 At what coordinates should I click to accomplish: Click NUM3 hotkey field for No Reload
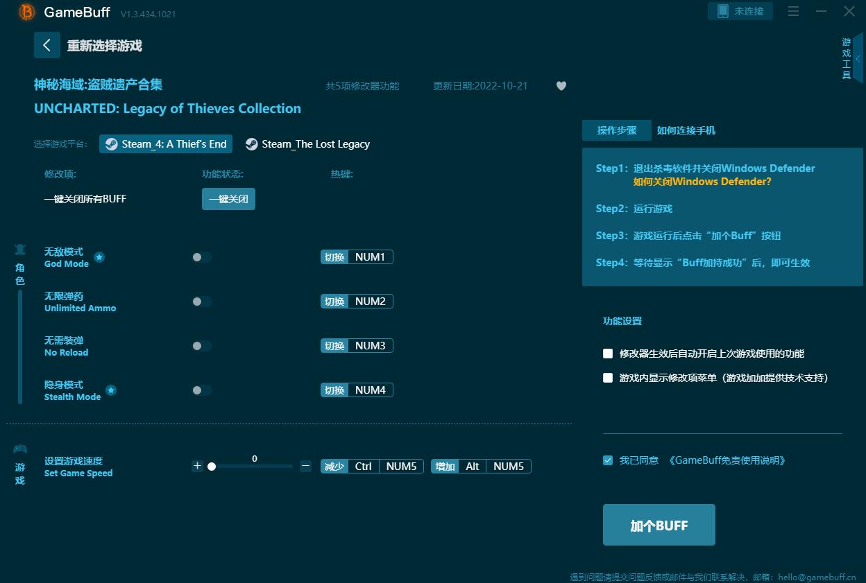point(371,346)
